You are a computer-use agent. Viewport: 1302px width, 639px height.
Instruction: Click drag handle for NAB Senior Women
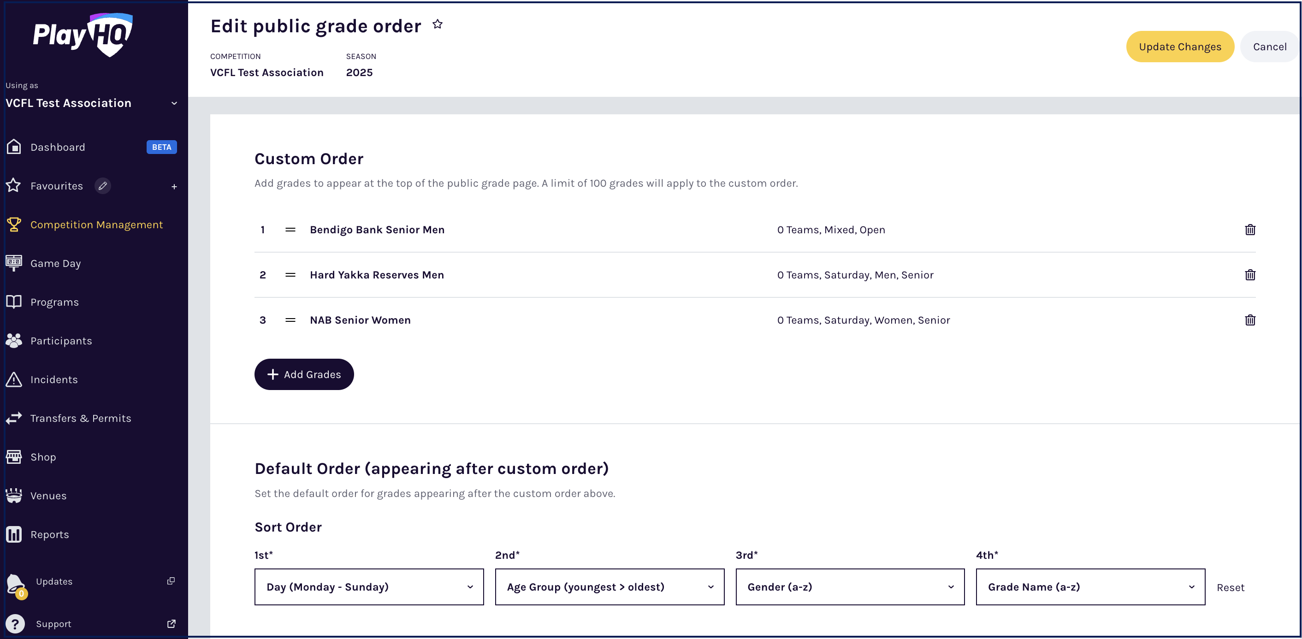(x=290, y=320)
